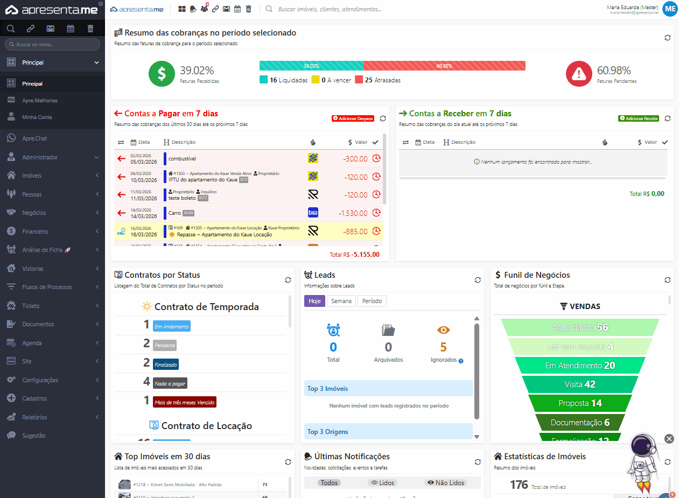Filter notifications by Não Lidos
The image size is (679, 498).
[445, 483]
